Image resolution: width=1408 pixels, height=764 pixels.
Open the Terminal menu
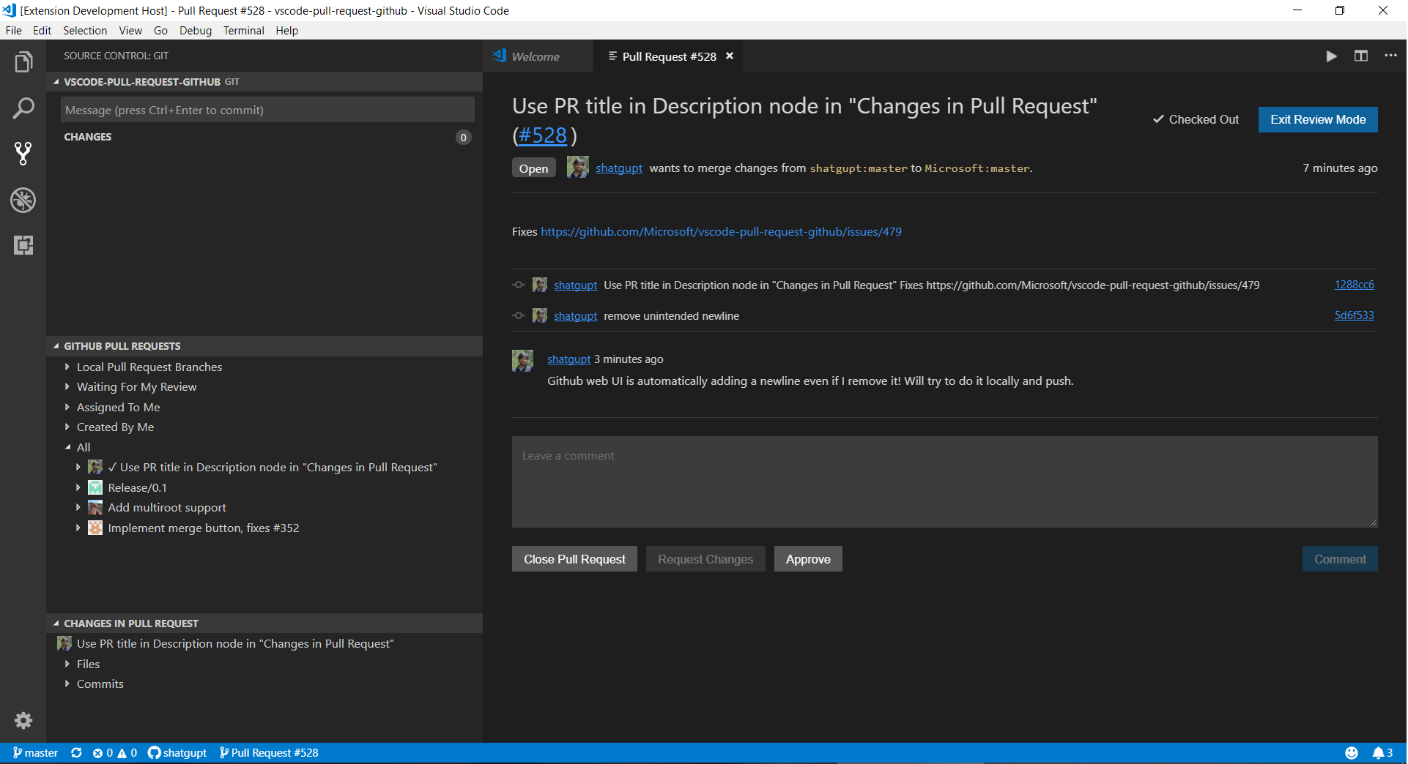coord(244,30)
